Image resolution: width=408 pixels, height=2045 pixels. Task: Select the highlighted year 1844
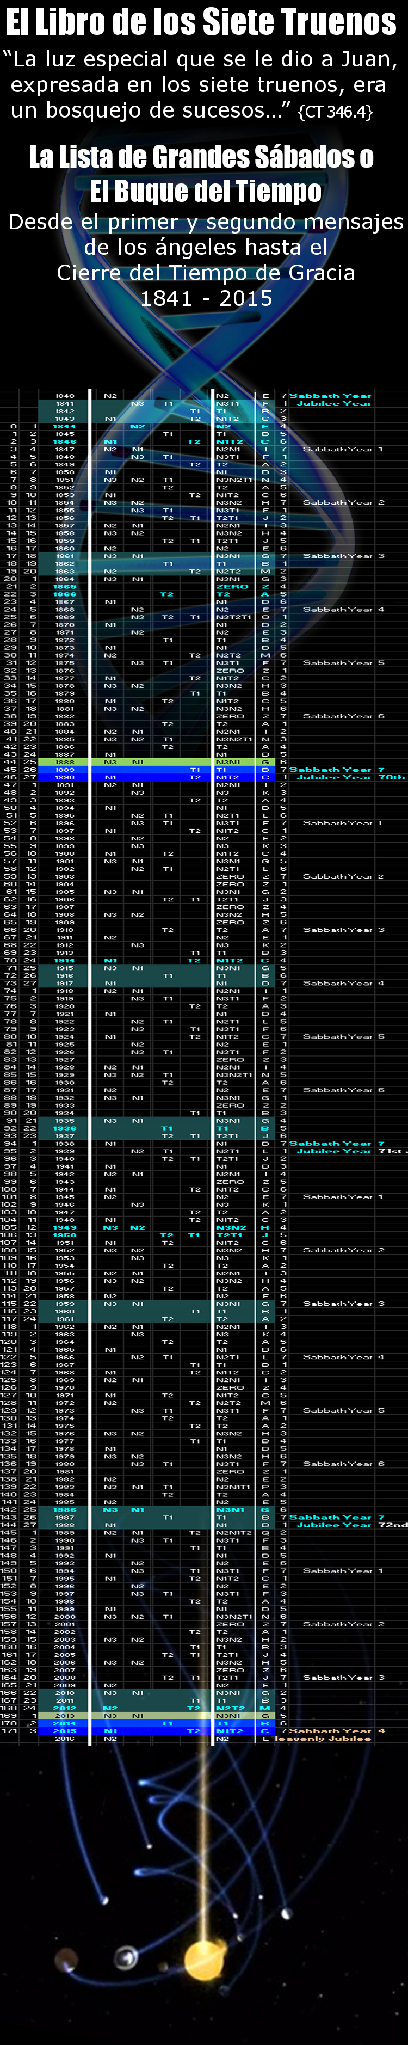(x=64, y=426)
